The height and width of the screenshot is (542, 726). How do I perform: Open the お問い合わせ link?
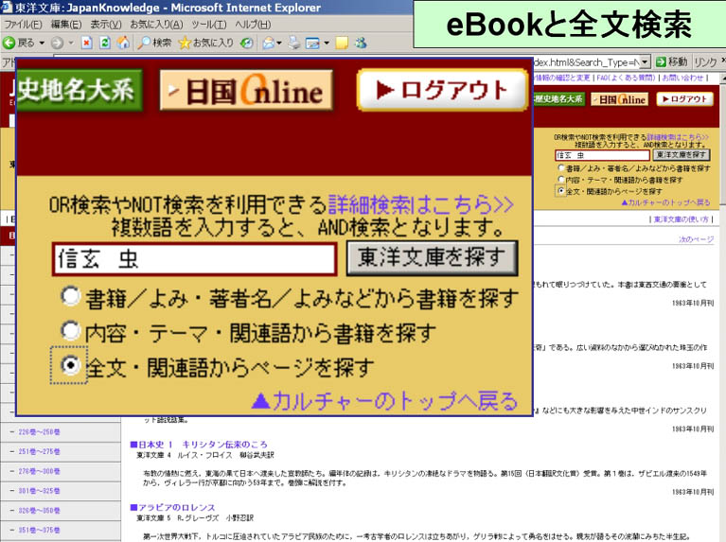pyautogui.click(x=683, y=79)
